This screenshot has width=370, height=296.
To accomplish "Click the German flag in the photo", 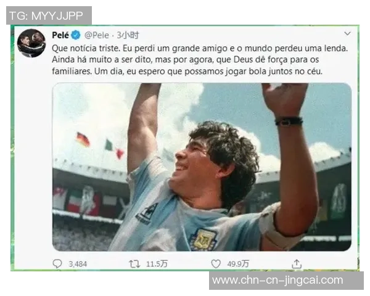I will (x=83, y=139).
